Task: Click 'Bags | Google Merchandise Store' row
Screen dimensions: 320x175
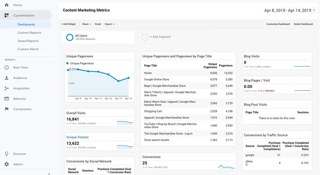Action: [x=188, y=86]
